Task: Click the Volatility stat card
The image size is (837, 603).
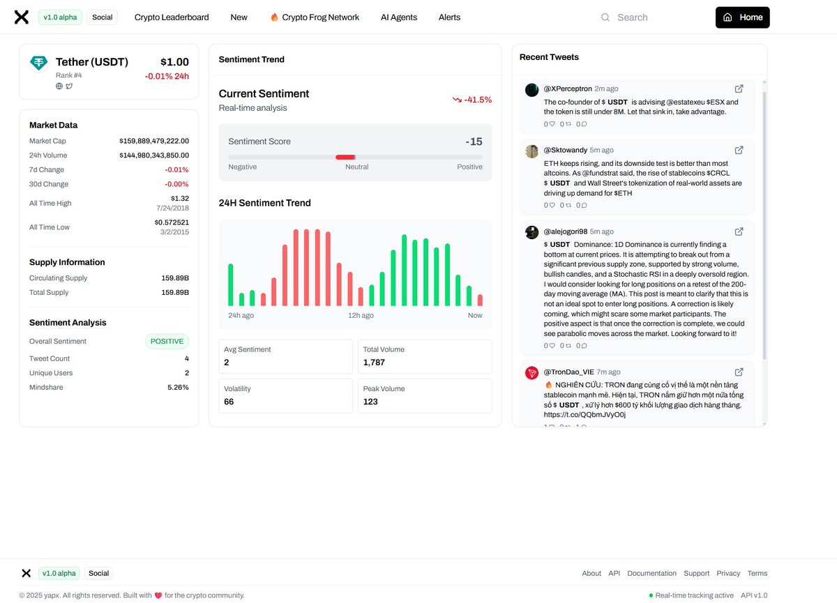Action: [286, 395]
